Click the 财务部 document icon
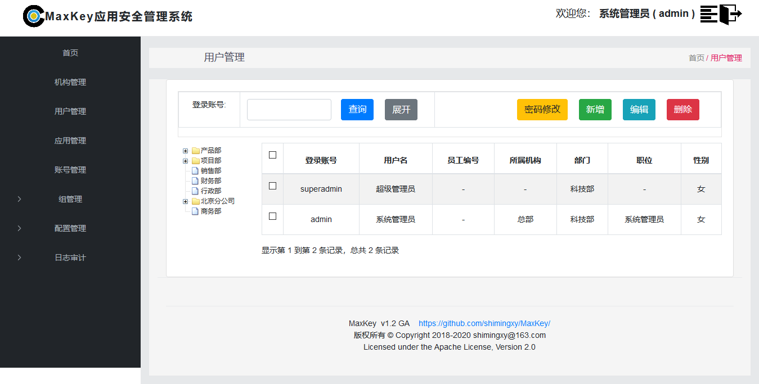Viewport: 759px width, 384px height. tap(195, 181)
